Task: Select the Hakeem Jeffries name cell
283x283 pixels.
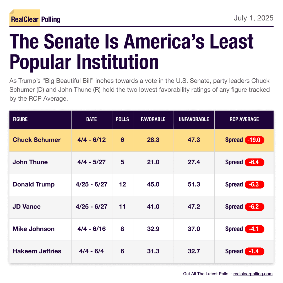Action: (37, 251)
